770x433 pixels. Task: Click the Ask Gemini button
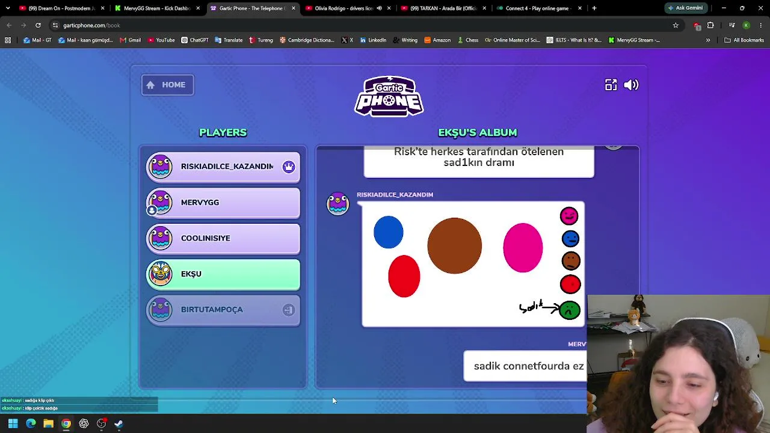(685, 8)
